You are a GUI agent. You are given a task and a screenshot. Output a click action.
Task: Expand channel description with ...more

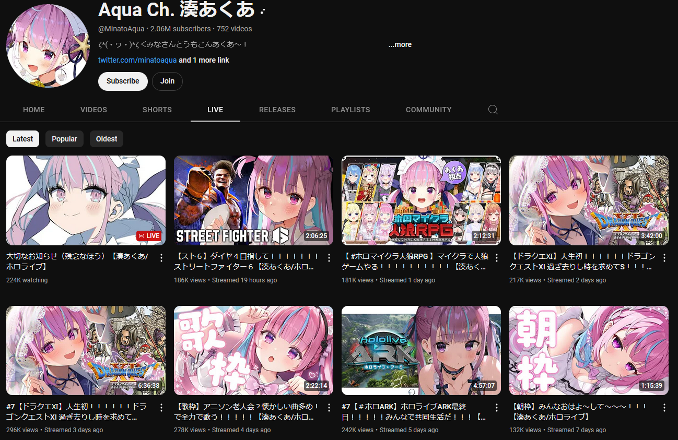point(400,44)
